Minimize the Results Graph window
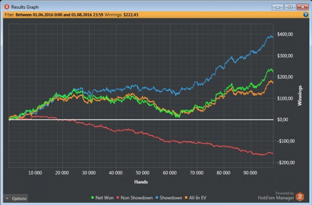The width and height of the screenshot is (312, 205). coord(278,7)
